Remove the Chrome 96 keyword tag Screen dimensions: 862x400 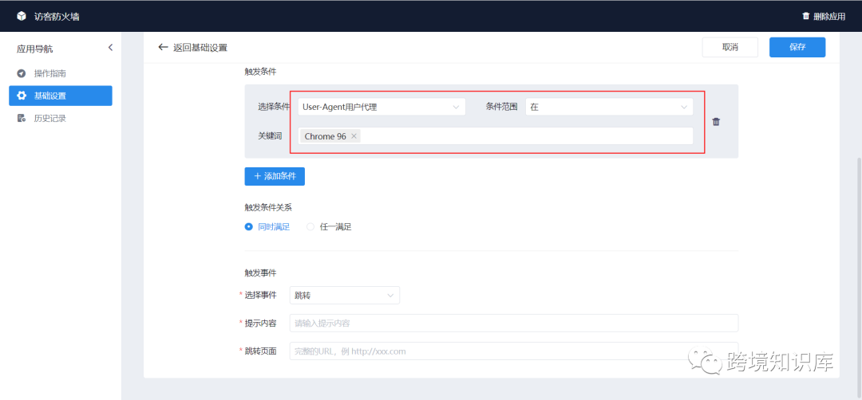point(354,136)
